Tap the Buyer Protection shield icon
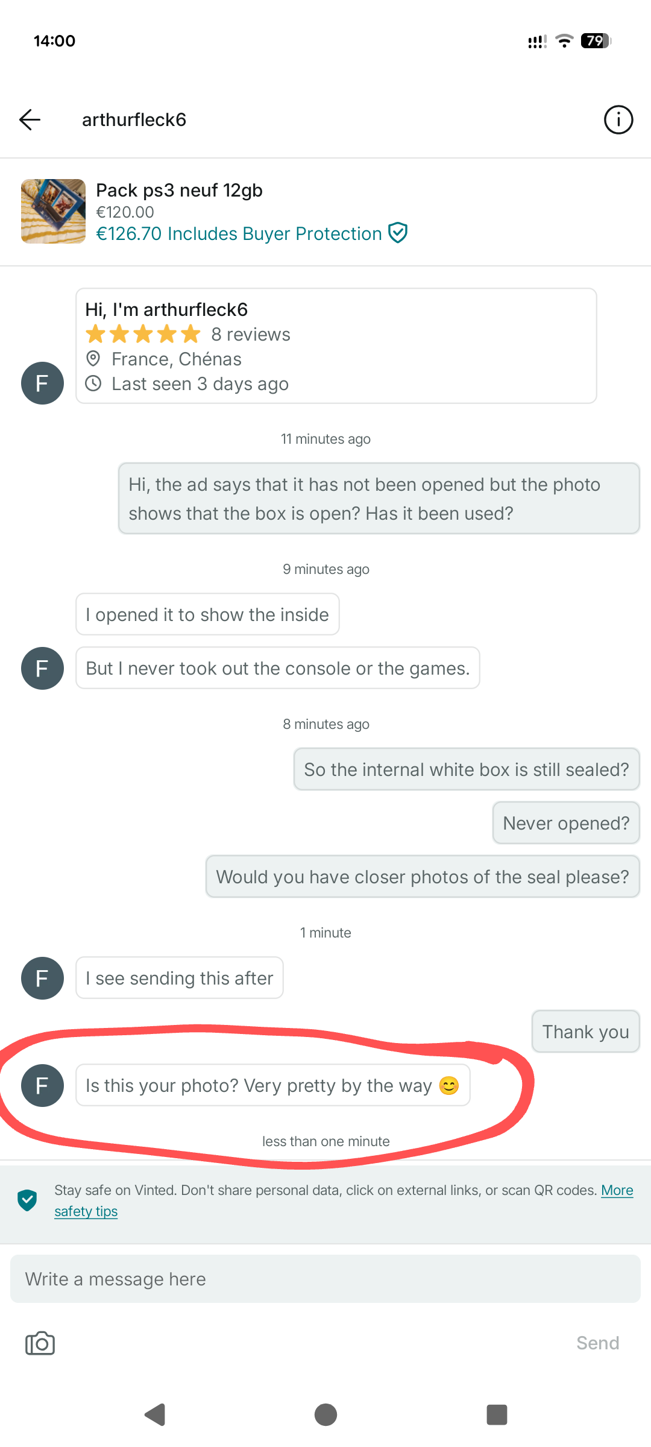651x1447 pixels. pyautogui.click(x=398, y=233)
